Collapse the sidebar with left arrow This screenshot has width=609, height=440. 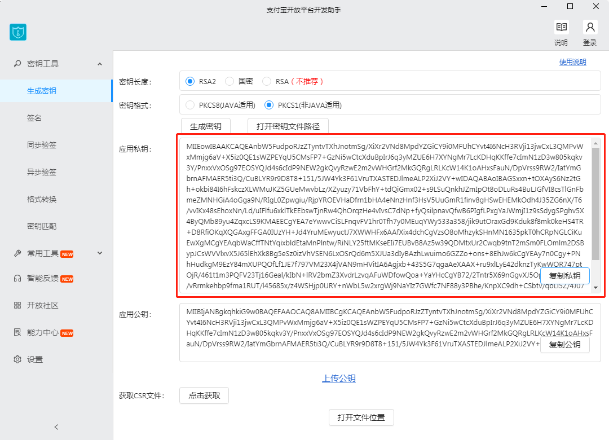(56, 427)
